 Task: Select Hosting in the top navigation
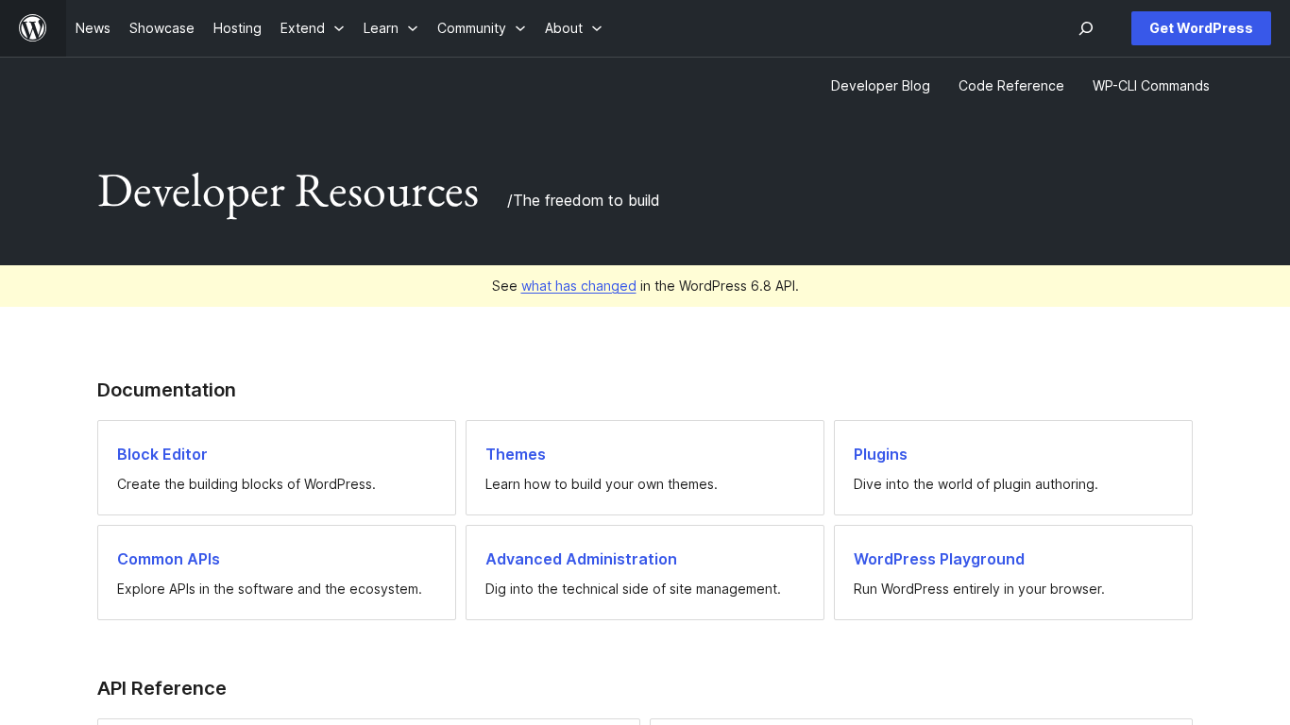click(237, 28)
